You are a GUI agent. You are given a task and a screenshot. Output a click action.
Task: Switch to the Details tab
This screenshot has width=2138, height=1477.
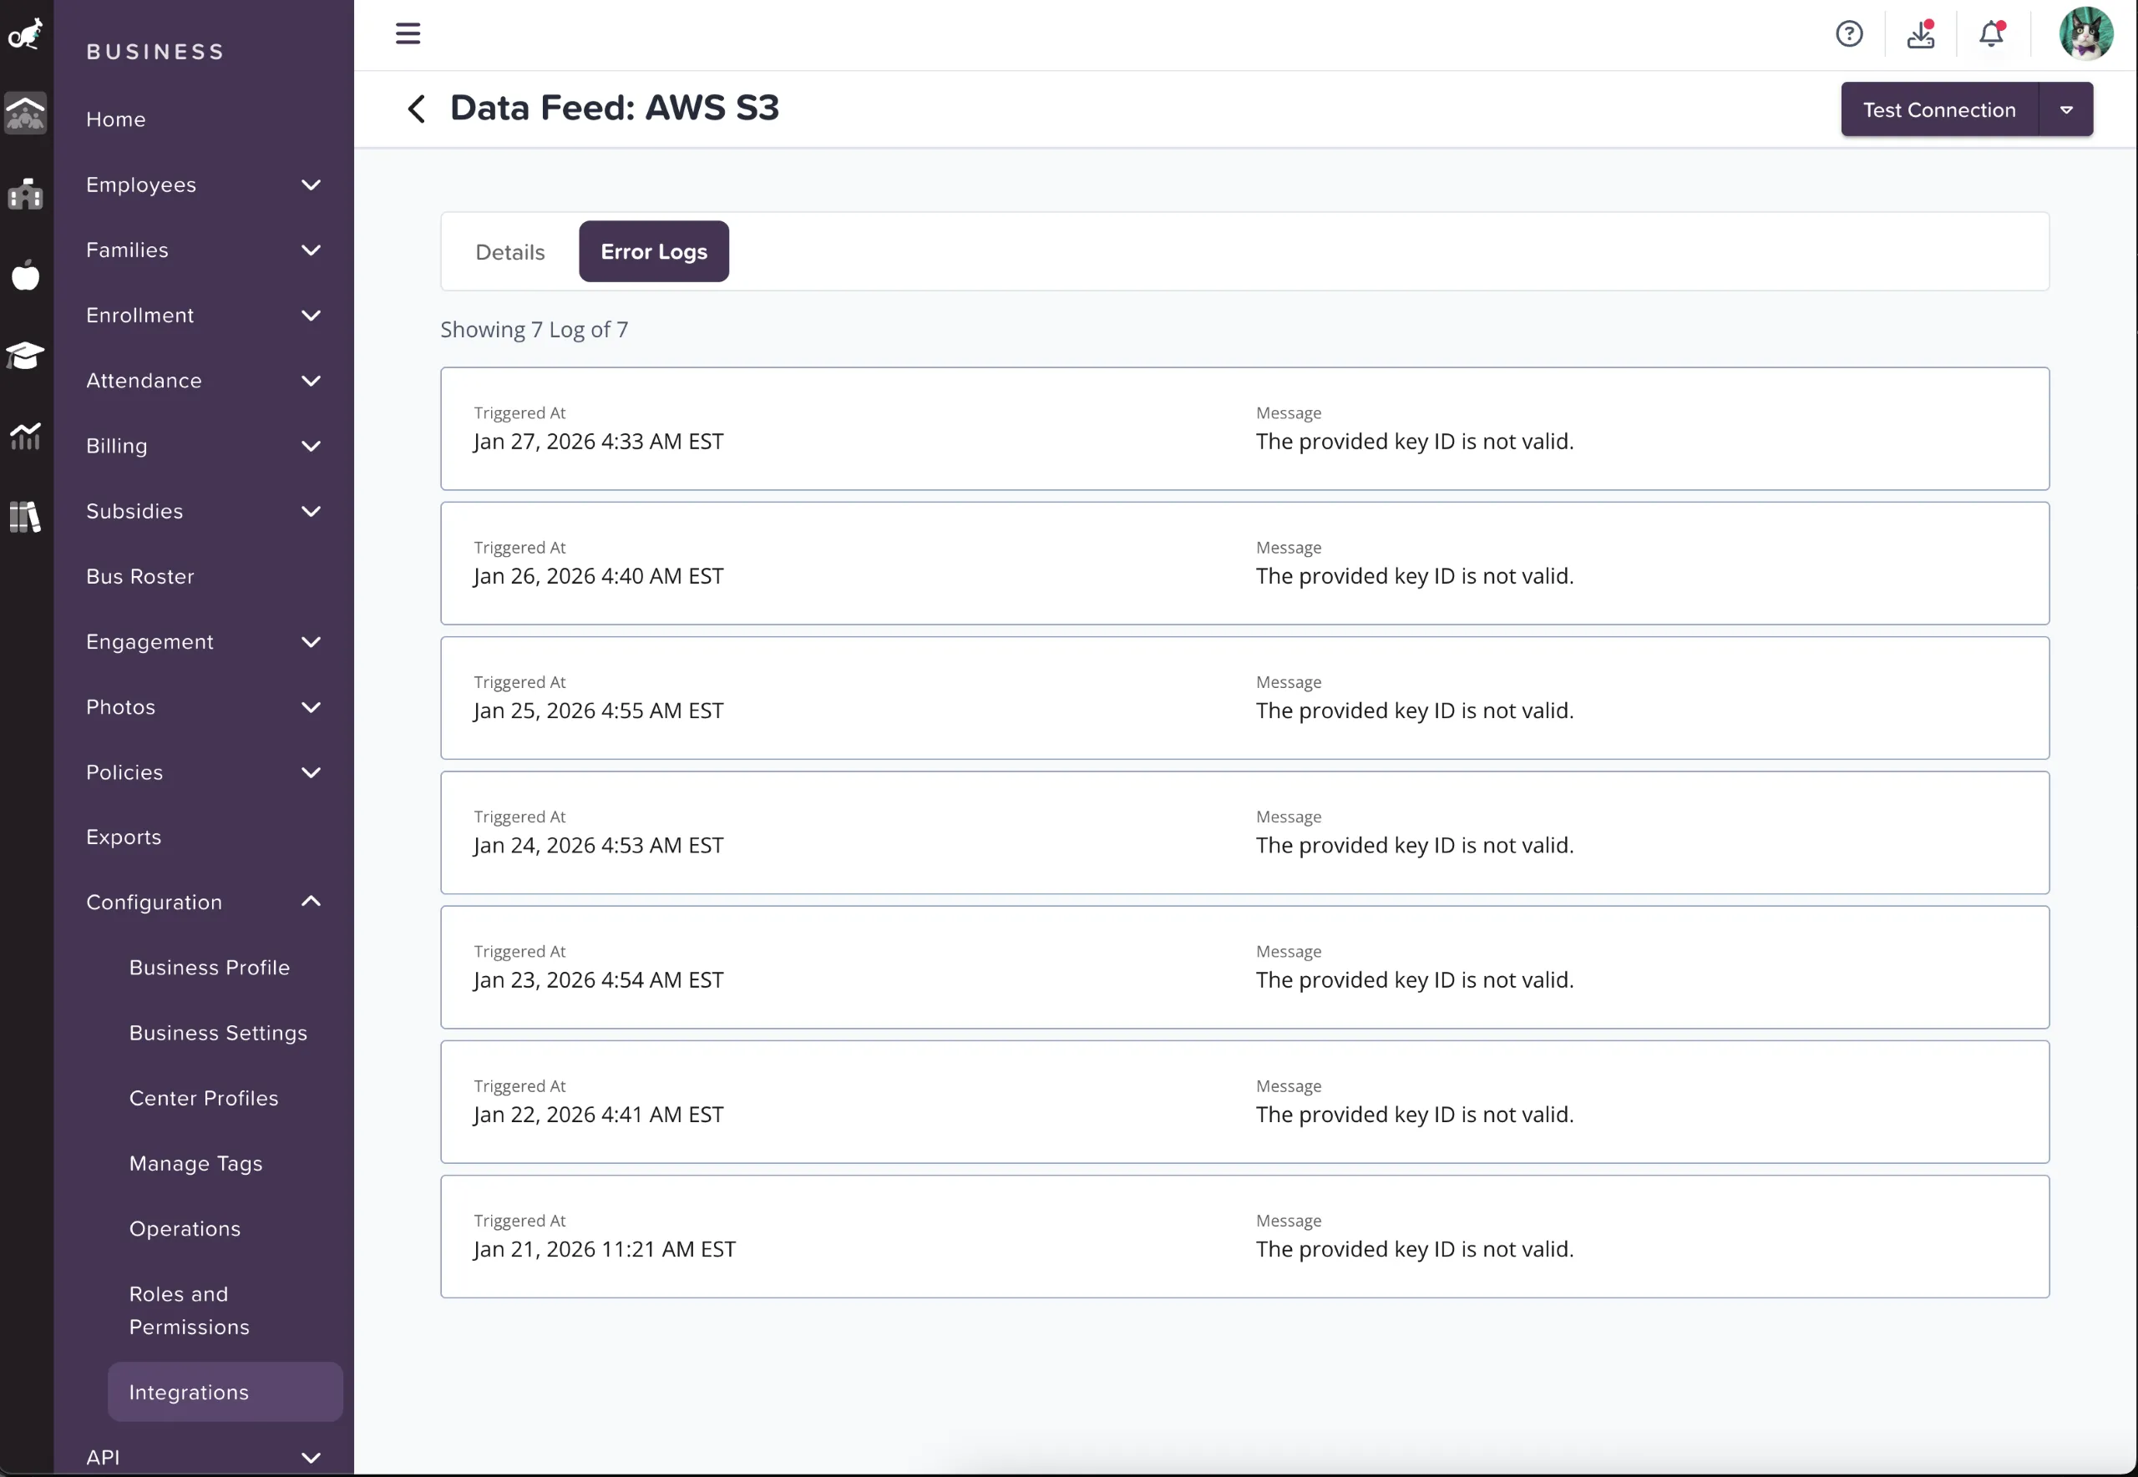(509, 250)
